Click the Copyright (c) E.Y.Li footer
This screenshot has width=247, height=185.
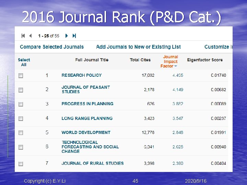(x=45, y=181)
